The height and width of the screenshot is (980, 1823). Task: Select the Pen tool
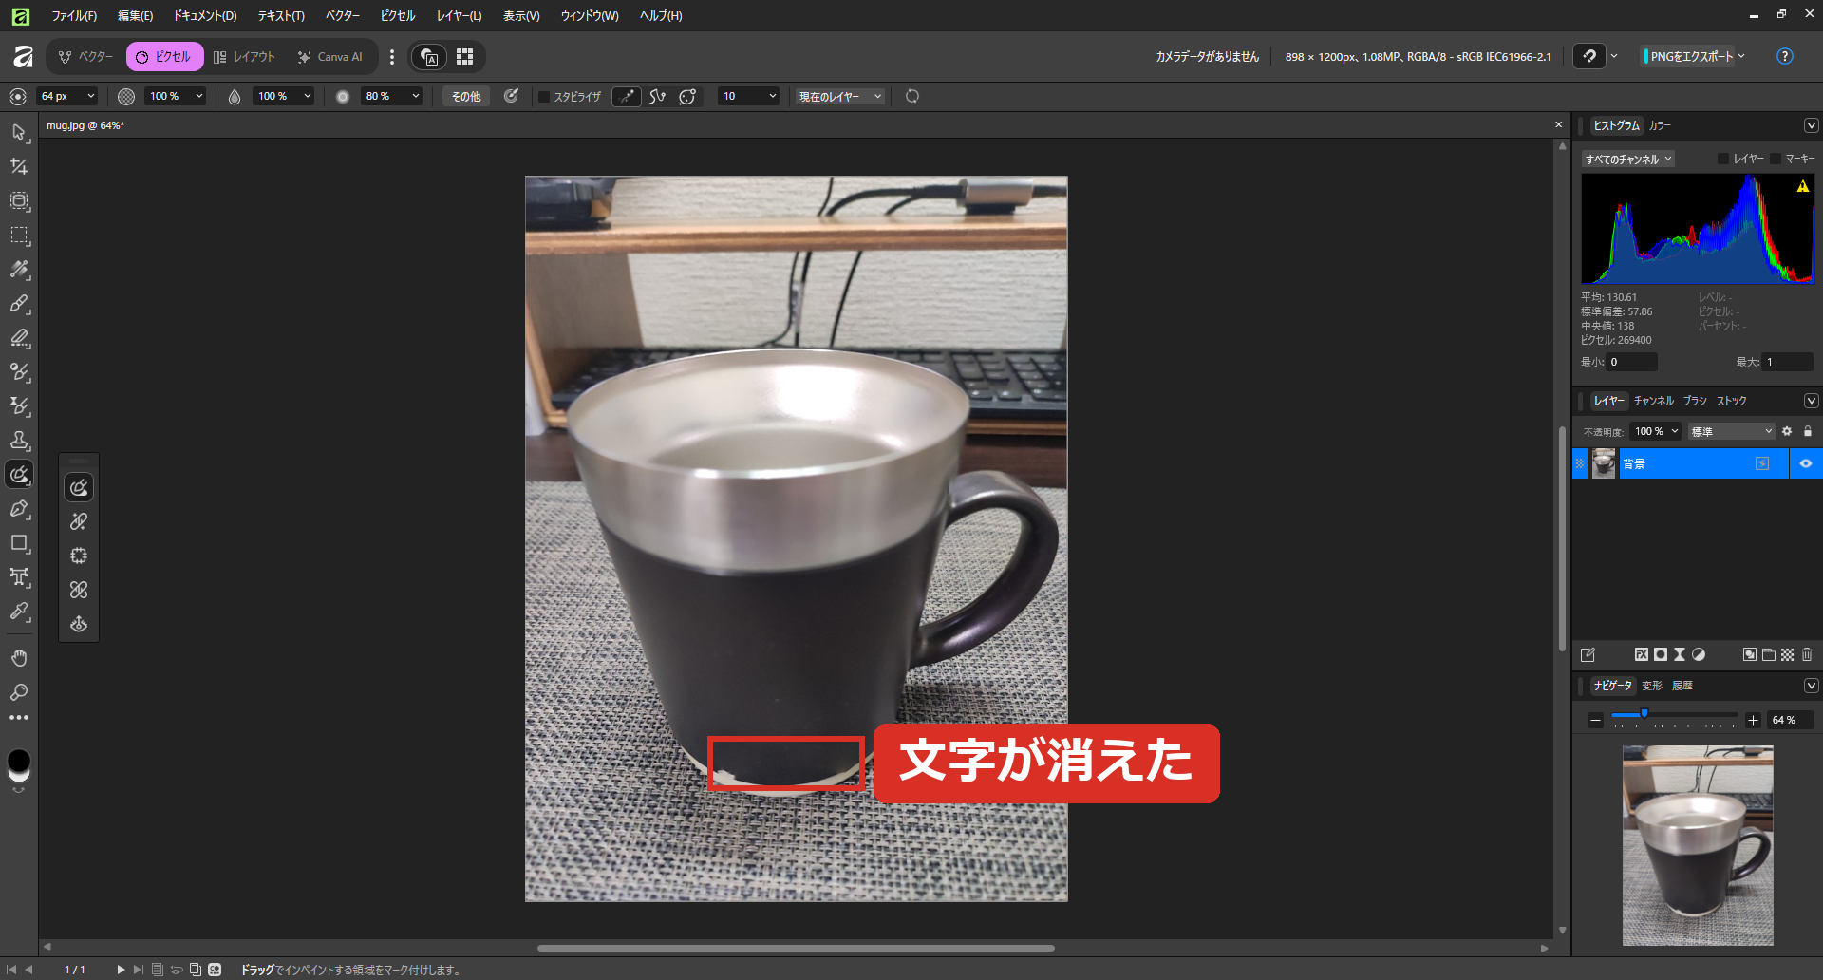point(19,509)
